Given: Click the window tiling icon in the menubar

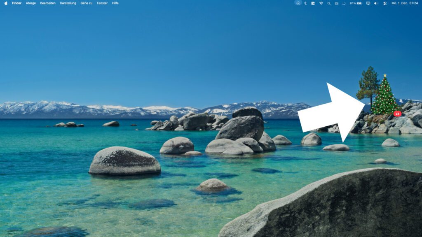Looking at the screenshot, I should coord(312,3).
